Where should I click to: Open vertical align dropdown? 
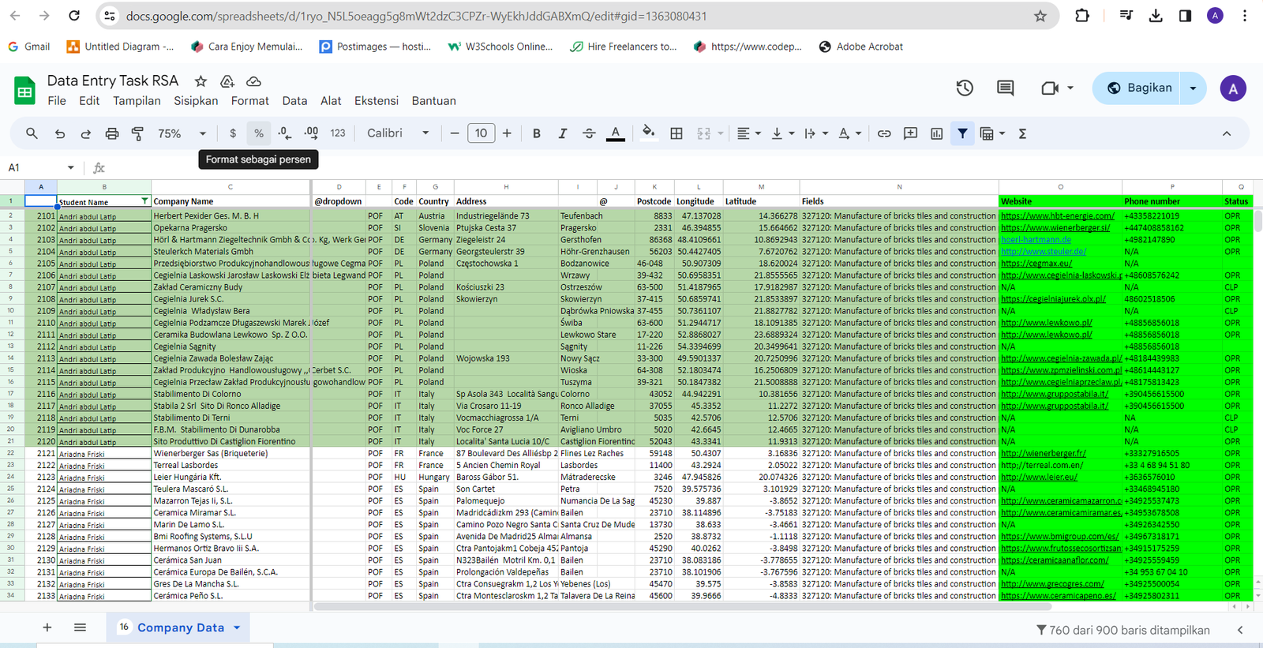(x=782, y=133)
